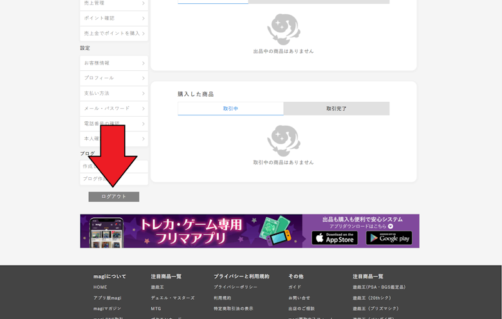
Task: Open 支払い方法 settings
Action: click(114, 93)
